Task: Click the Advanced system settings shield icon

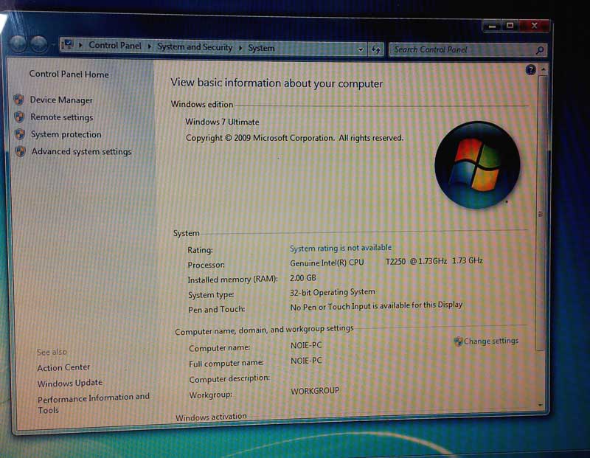Action: (x=20, y=151)
